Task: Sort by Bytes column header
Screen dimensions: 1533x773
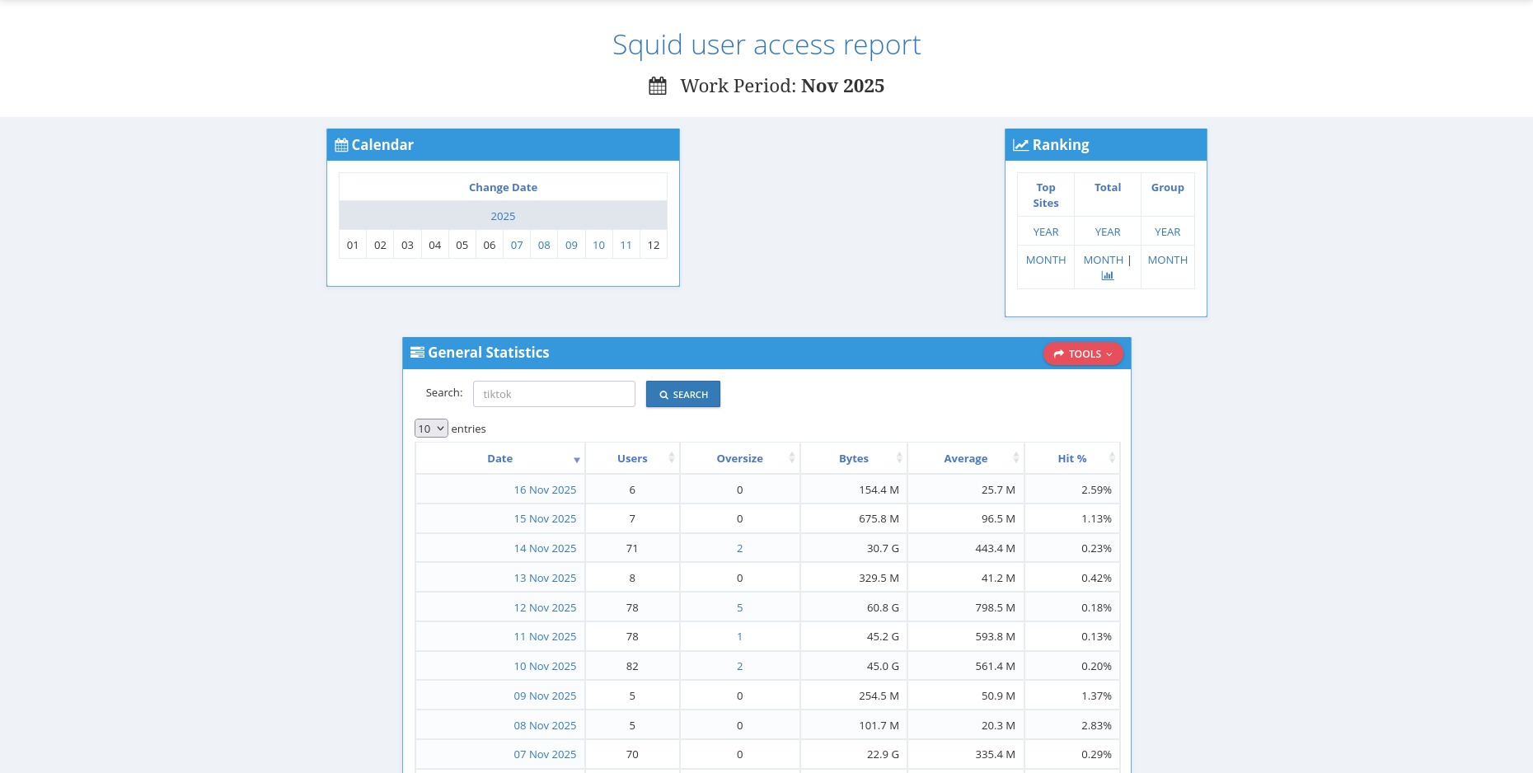Action: coord(854,458)
